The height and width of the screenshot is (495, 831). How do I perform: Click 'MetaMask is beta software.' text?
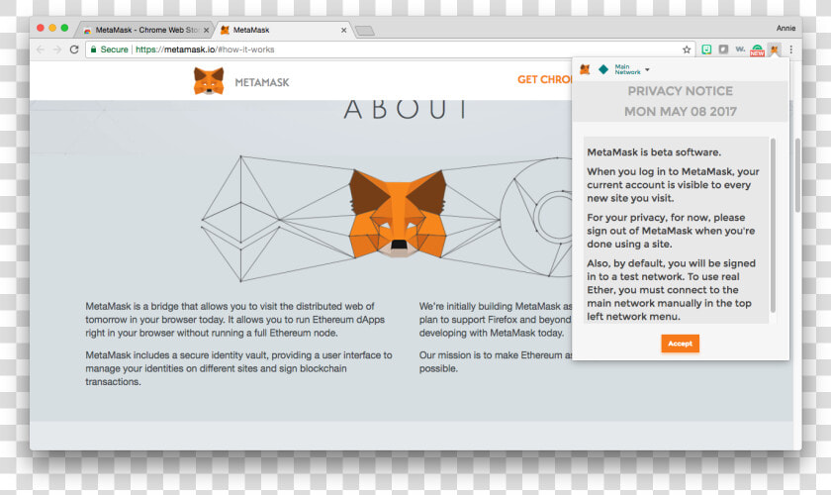point(654,152)
